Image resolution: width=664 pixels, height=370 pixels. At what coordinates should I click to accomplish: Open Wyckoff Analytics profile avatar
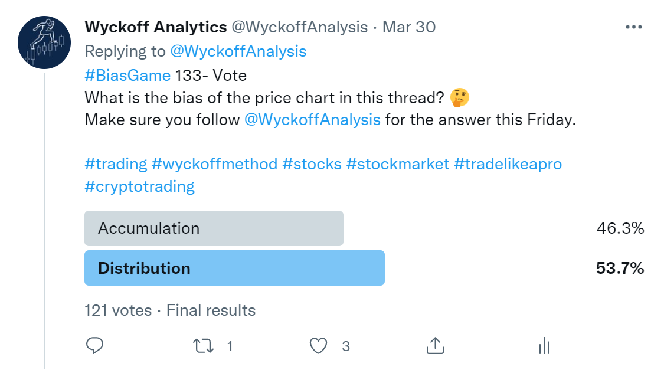[x=44, y=42]
